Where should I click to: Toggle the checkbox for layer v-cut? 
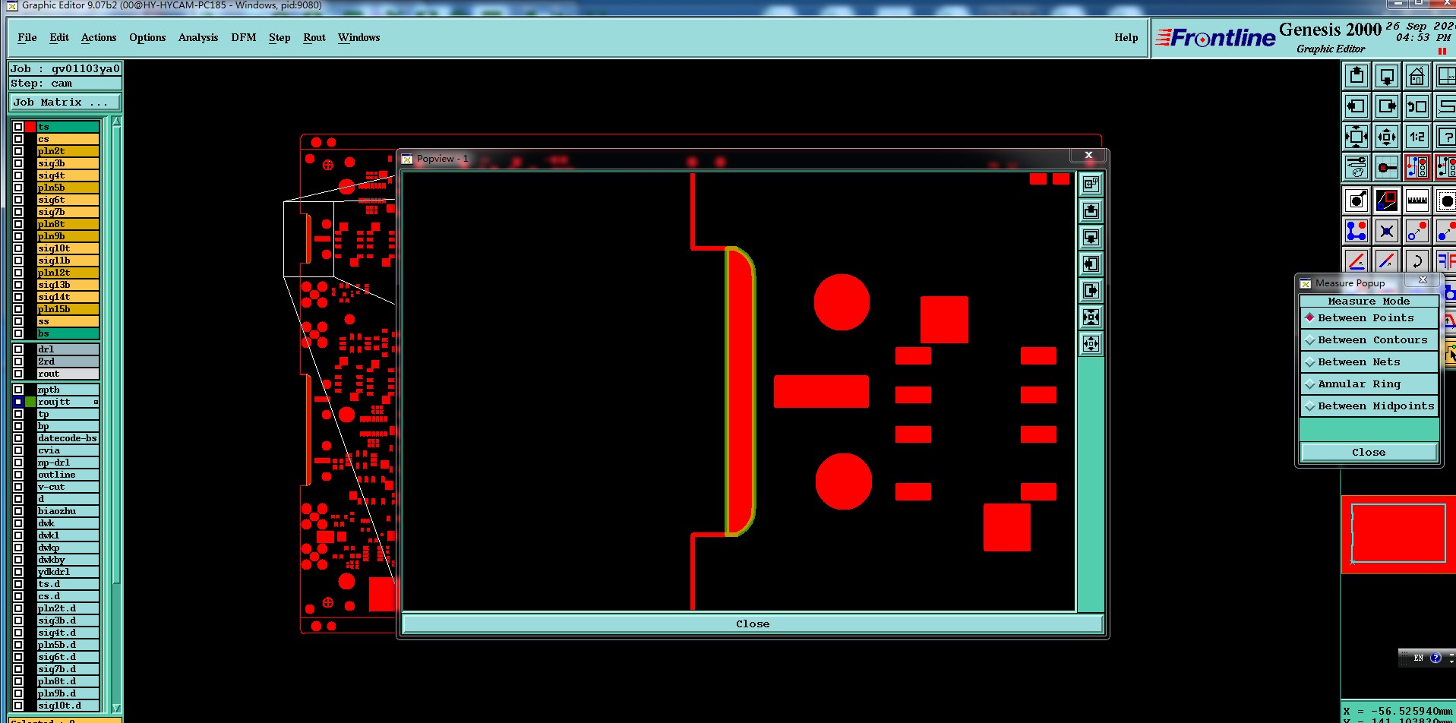(18, 487)
